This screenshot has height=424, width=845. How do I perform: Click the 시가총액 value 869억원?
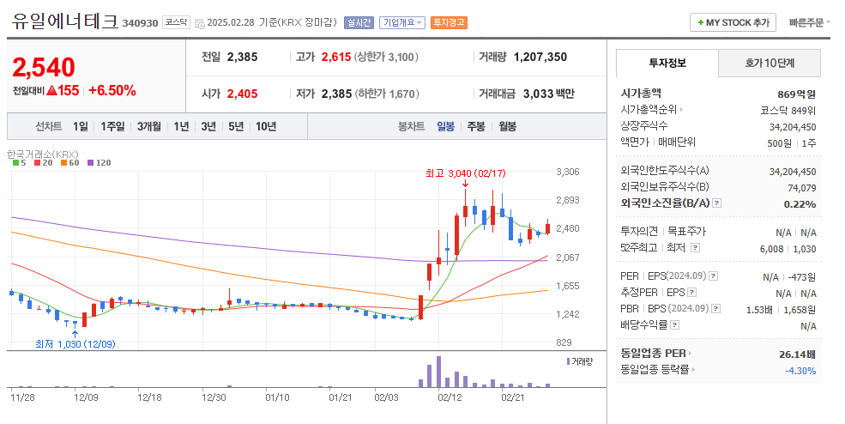pos(796,94)
